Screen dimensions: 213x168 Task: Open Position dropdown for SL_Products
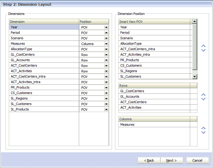point(106,110)
